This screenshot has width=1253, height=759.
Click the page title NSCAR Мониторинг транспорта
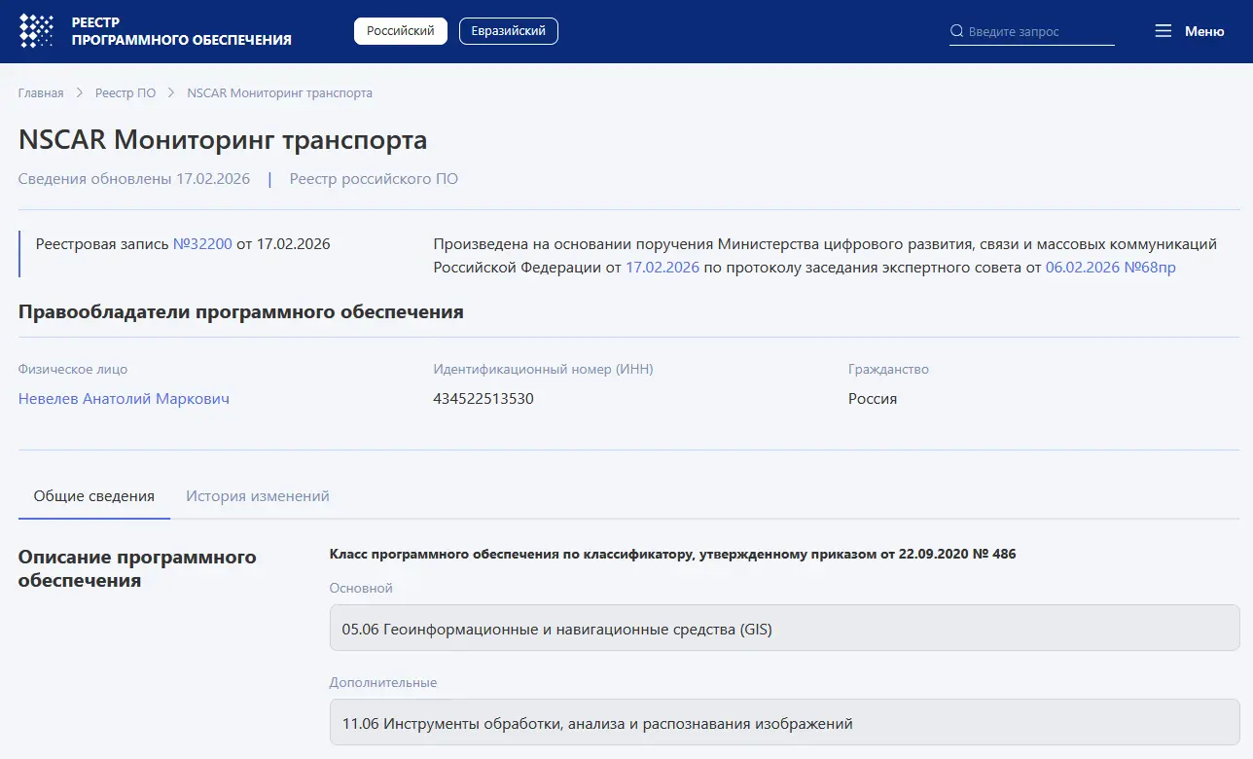click(222, 140)
